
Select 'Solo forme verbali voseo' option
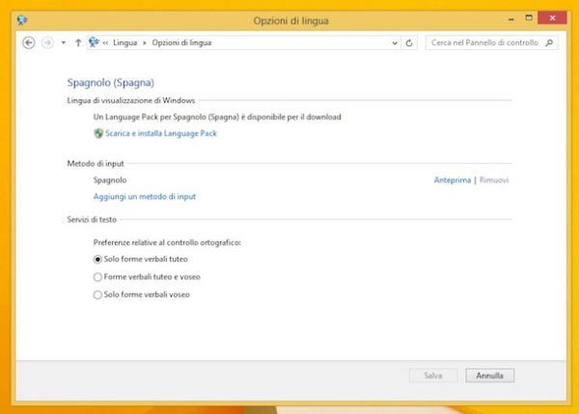coord(97,294)
